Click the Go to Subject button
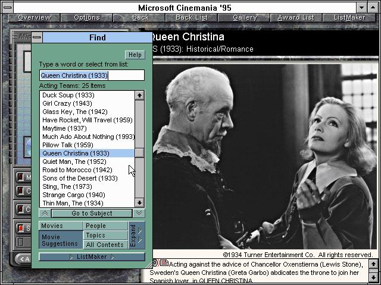381x285 pixels. click(x=92, y=213)
